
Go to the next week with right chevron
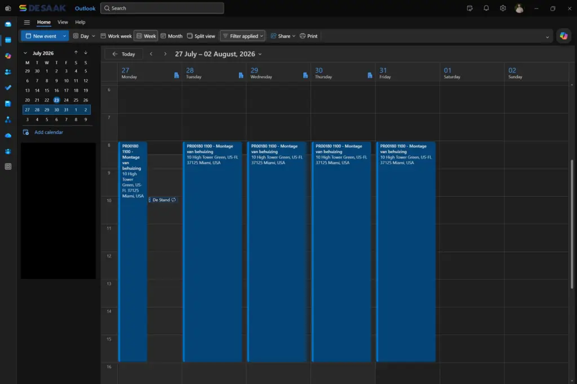point(165,54)
